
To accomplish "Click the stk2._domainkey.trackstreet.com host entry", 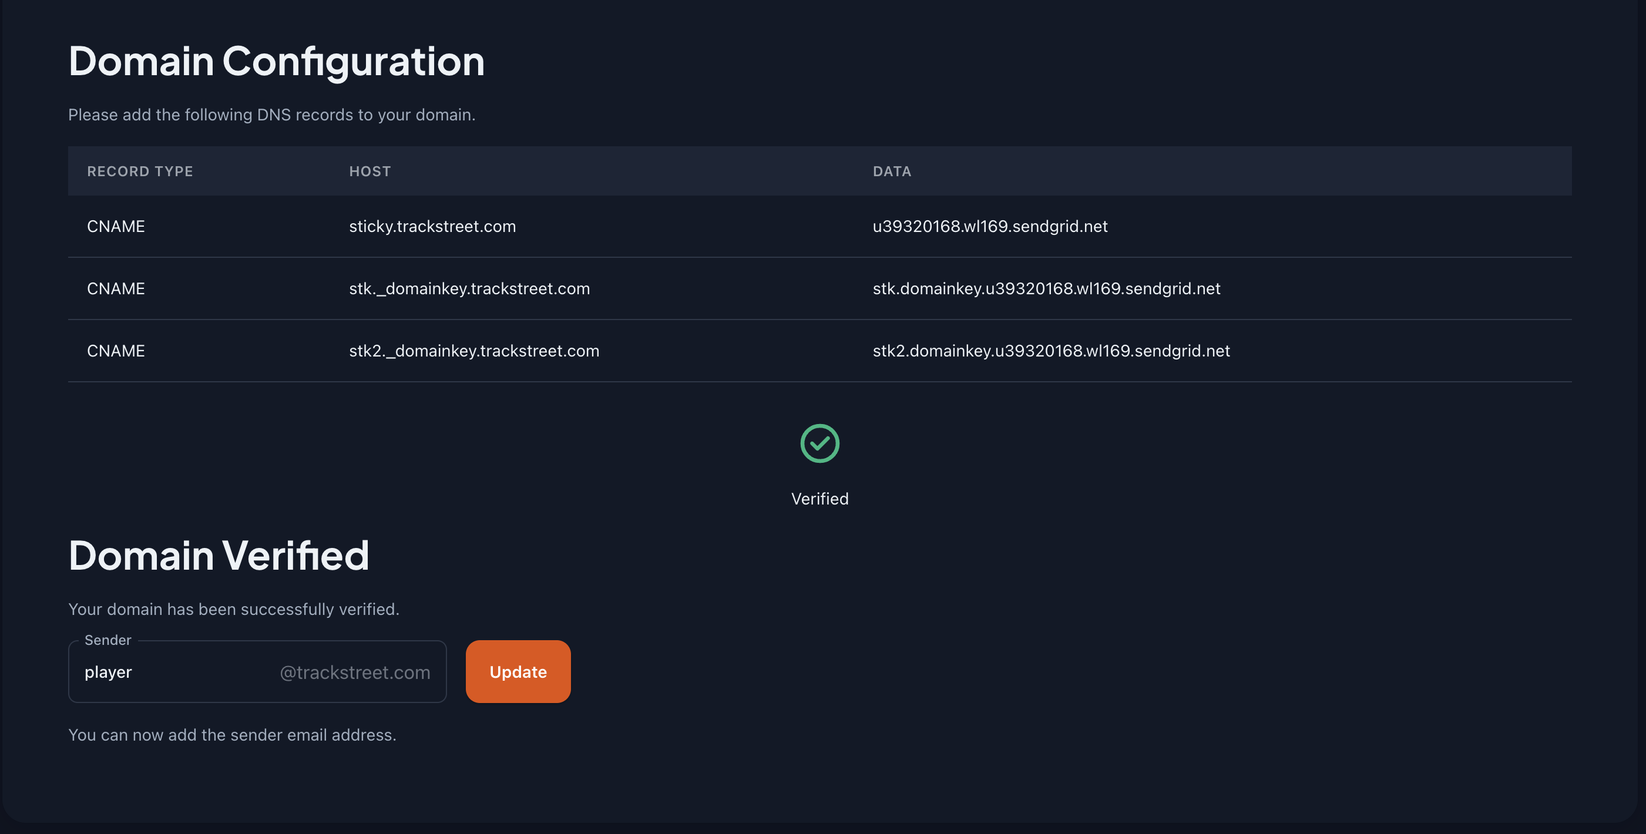I will click(x=473, y=350).
